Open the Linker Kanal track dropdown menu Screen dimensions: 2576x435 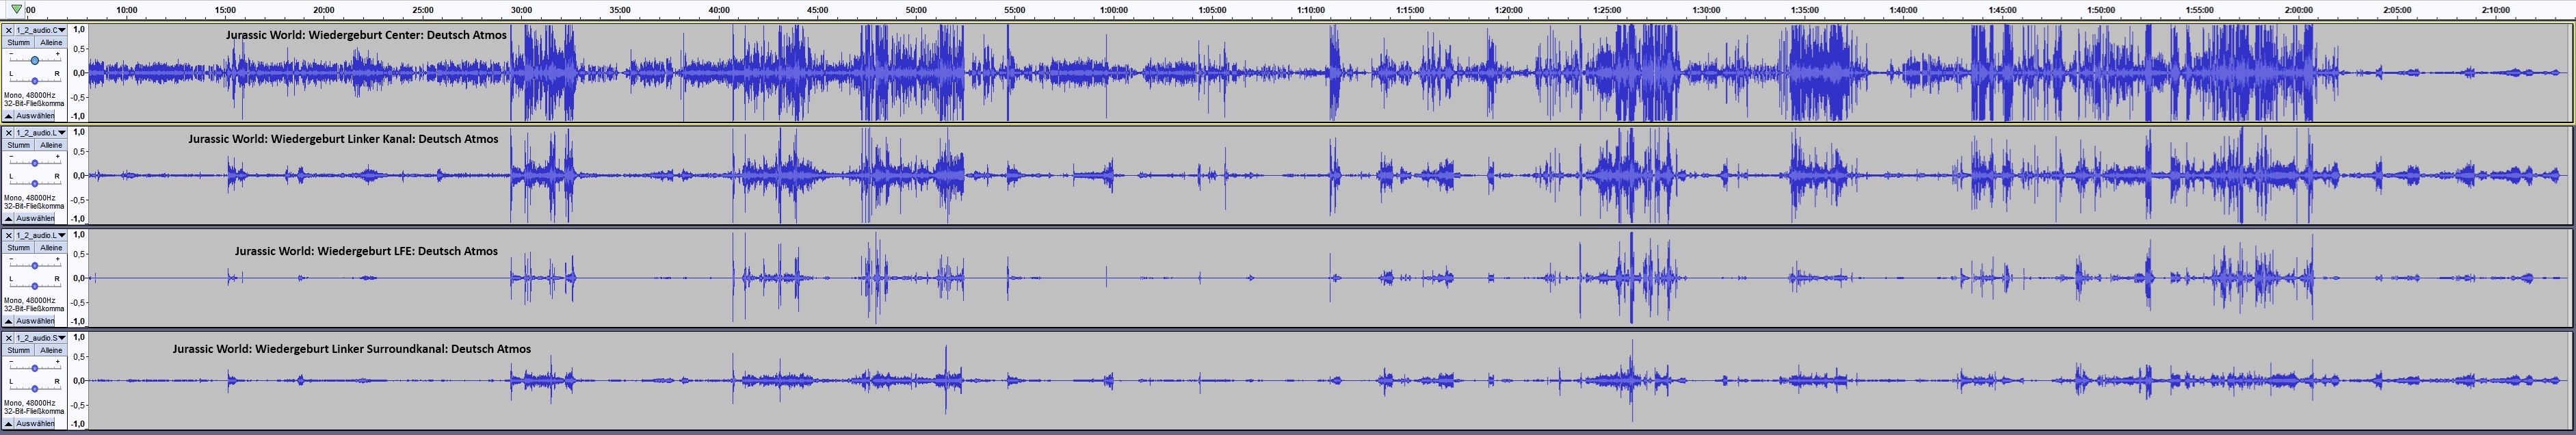coord(40,133)
